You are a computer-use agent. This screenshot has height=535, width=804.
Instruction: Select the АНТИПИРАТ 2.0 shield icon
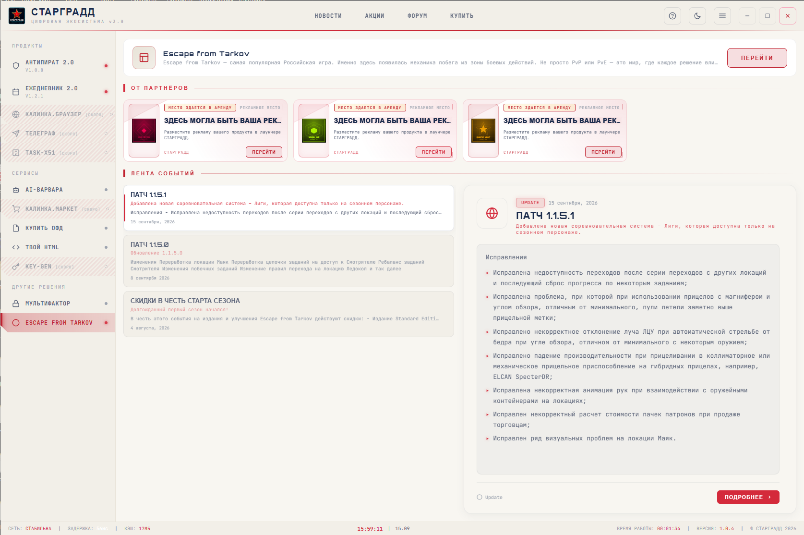(16, 66)
